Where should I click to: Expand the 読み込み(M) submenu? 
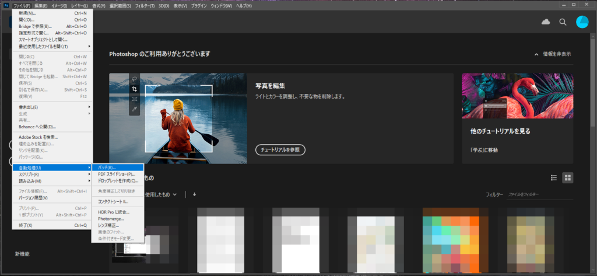pyautogui.click(x=52, y=181)
